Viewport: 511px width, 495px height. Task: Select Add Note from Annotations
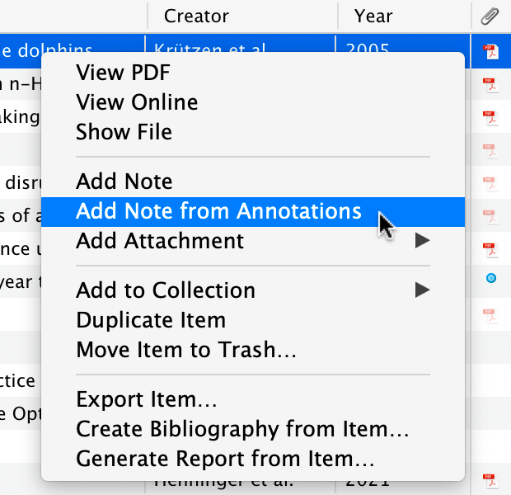pos(218,211)
